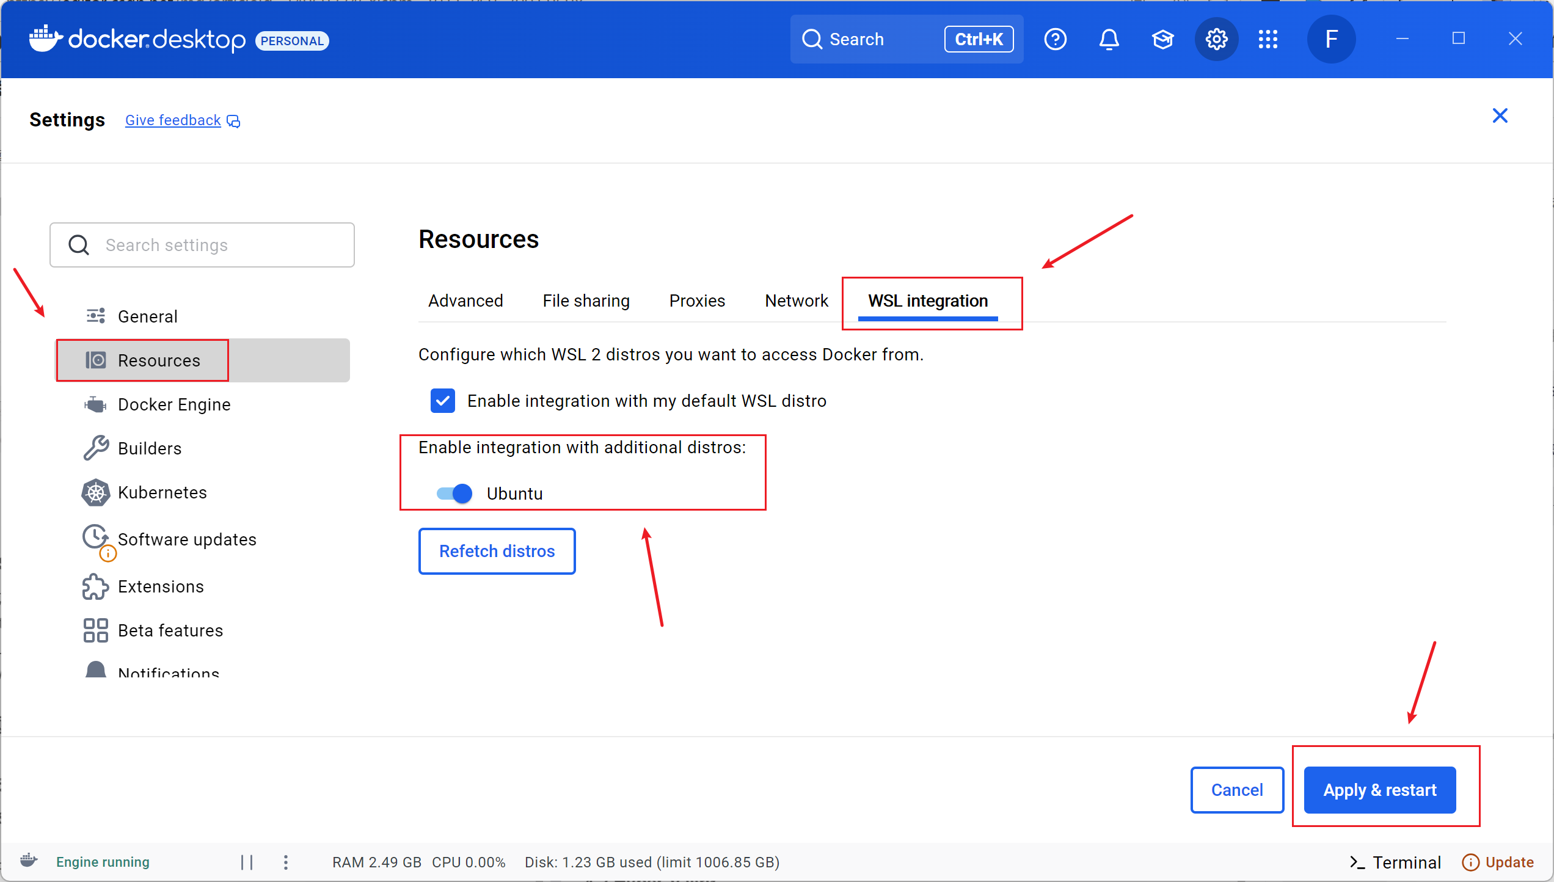Click the Settings gear icon
The width and height of the screenshot is (1554, 882).
tap(1216, 40)
